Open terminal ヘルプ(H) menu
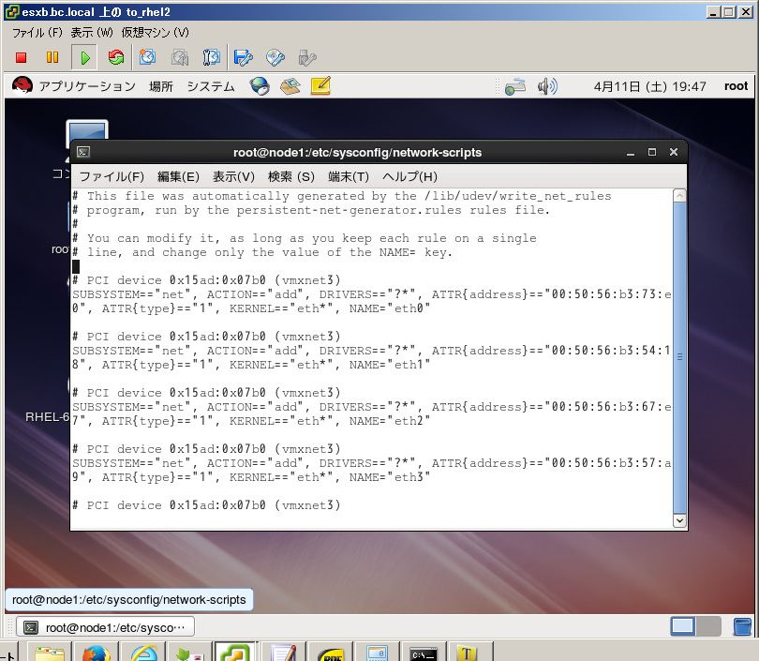Screen dimensions: 759x661 click(x=409, y=177)
